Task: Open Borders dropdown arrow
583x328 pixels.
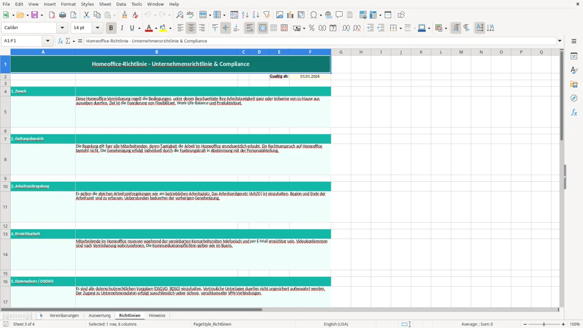Action: pos(400,28)
